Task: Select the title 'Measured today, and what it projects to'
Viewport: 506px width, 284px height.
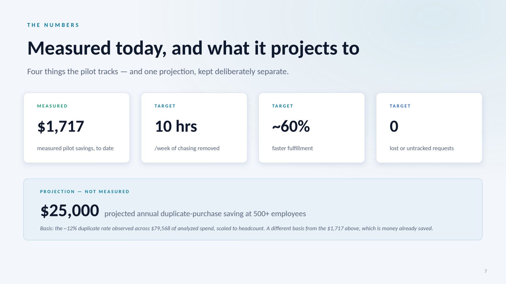Action: click(x=193, y=48)
